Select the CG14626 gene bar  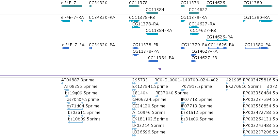click(217, 6)
